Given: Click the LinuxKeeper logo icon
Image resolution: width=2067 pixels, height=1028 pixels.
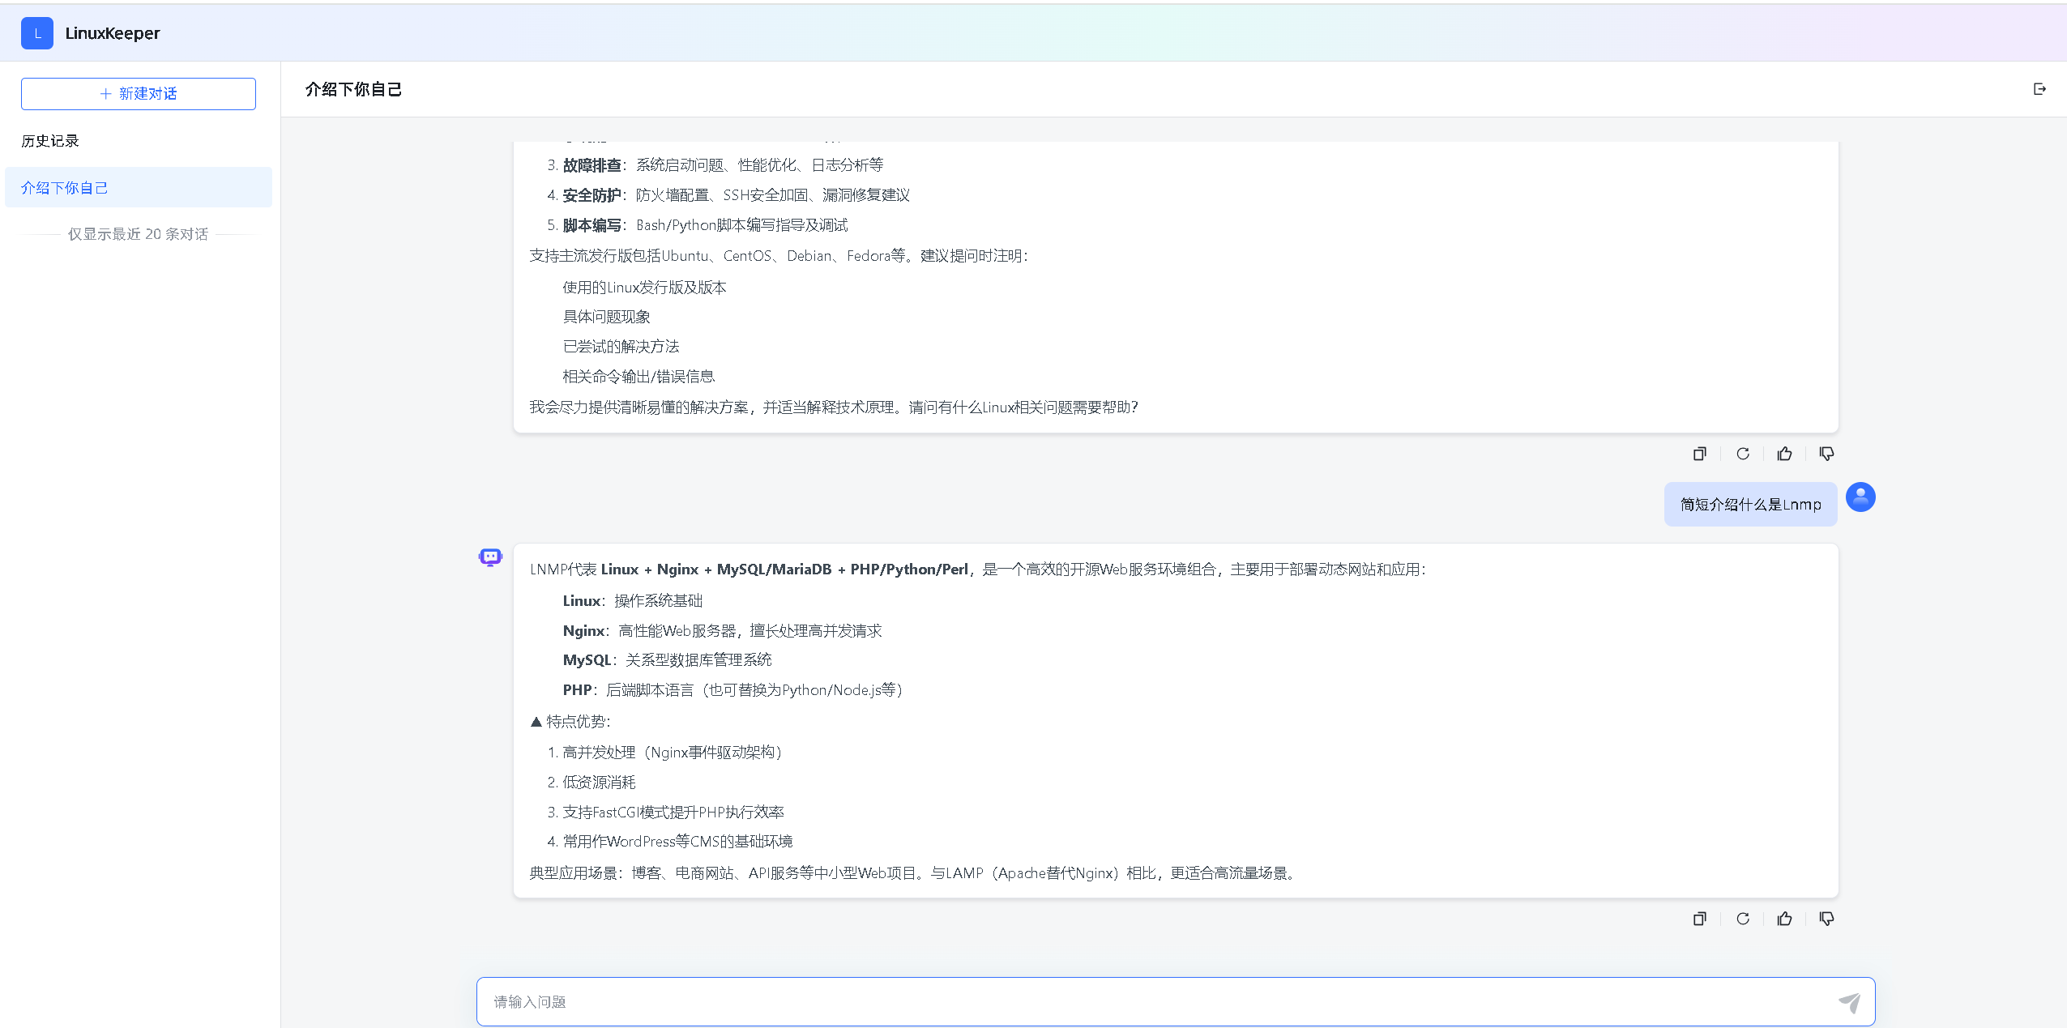Looking at the screenshot, I should click(37, 32).
